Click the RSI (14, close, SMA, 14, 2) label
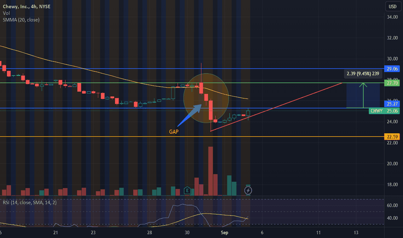This screenshot has height=238, width=403. [x=29, y=203]
